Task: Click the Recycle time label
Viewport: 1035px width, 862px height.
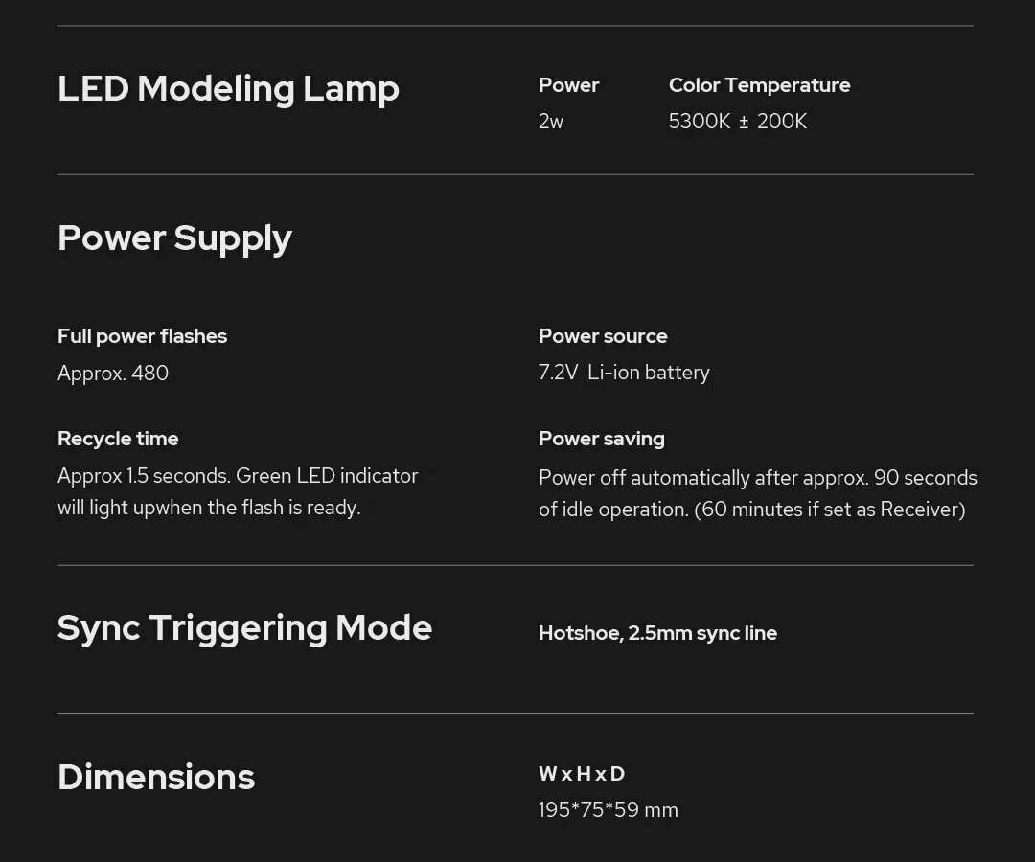Action: click(x=118, y=439)
